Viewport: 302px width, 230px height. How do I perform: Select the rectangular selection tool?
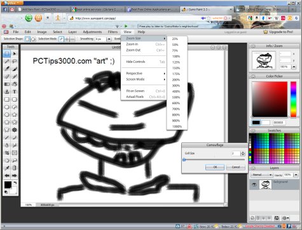pos(7,53)
